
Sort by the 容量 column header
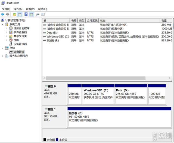click(x=166, y=21)
